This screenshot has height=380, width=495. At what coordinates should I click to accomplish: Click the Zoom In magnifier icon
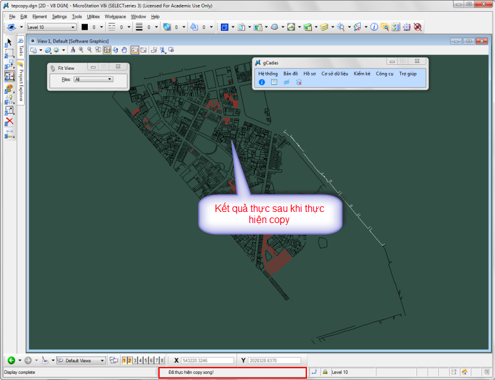click(81, 49)
